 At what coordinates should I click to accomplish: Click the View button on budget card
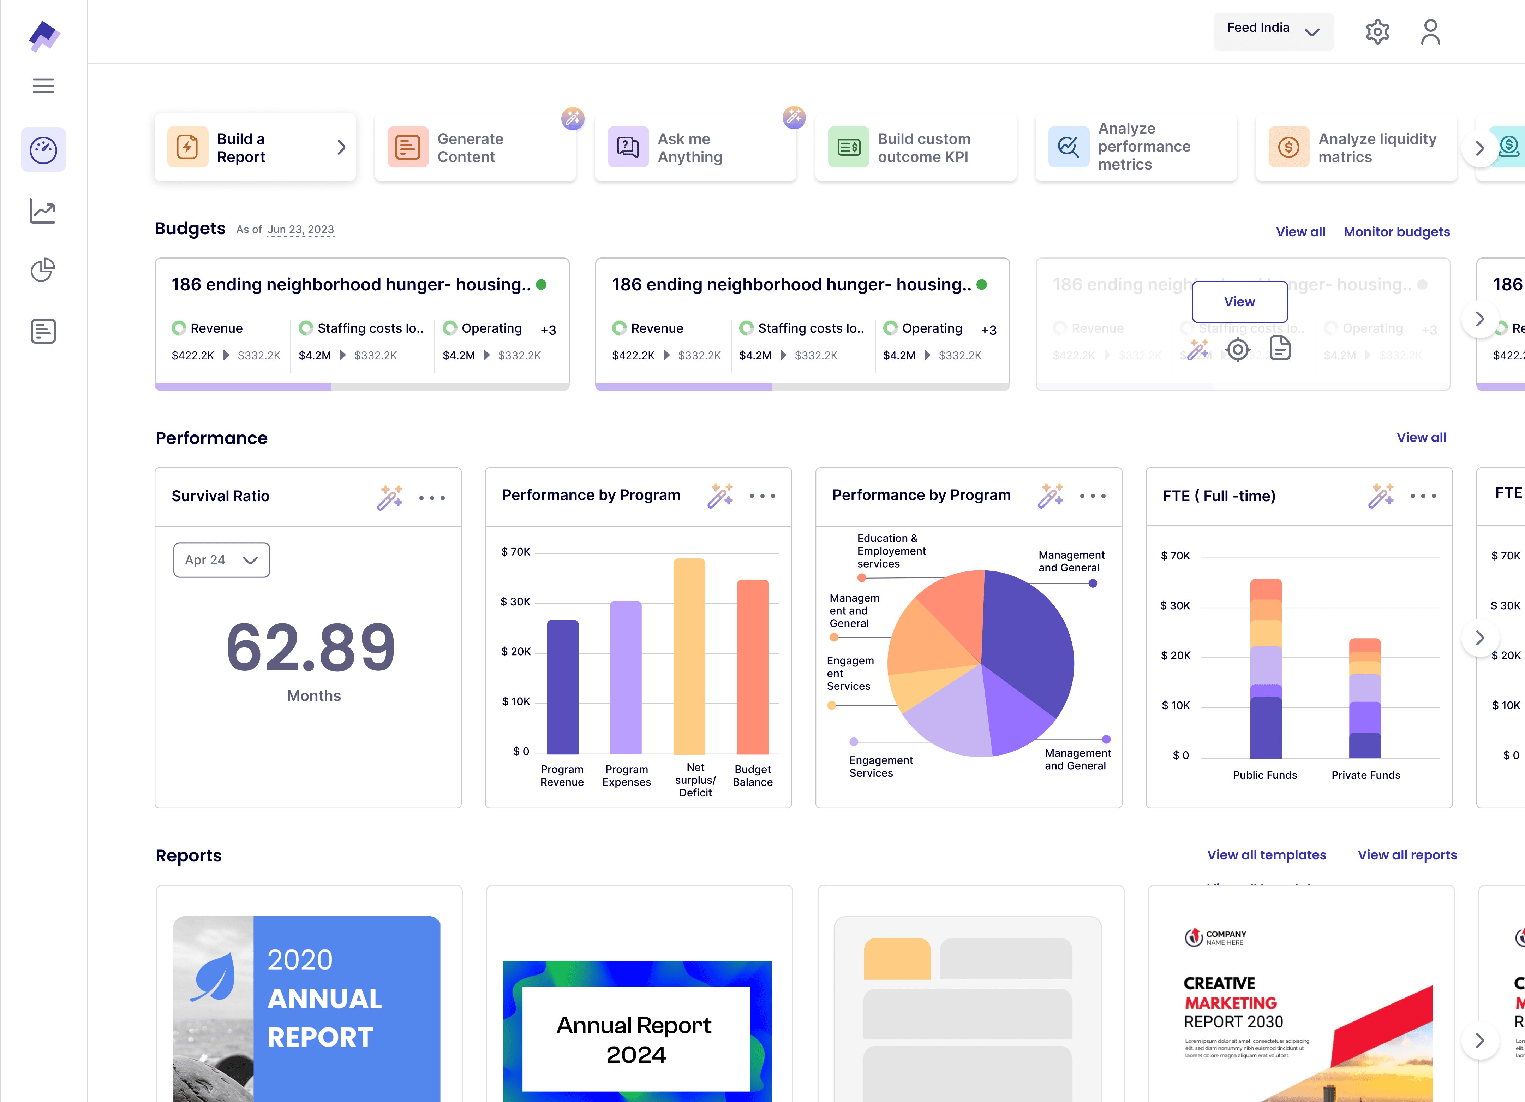[1239, 301]
